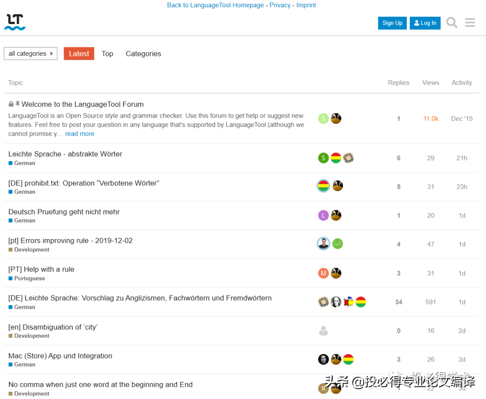Viewport: 486px width, 399px height.
Task: Switch to the Categories tab
Action: pyautogui.click(x=144, y=54)
